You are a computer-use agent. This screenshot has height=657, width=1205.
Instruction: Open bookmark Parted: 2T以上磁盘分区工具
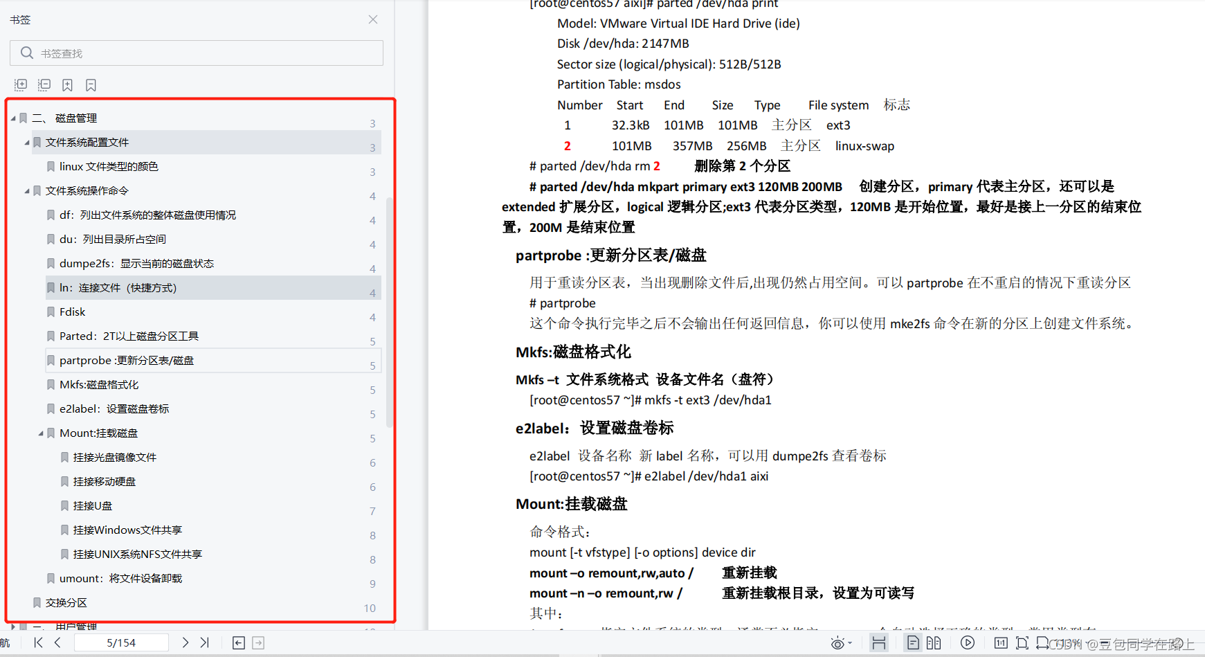point(129,336)
